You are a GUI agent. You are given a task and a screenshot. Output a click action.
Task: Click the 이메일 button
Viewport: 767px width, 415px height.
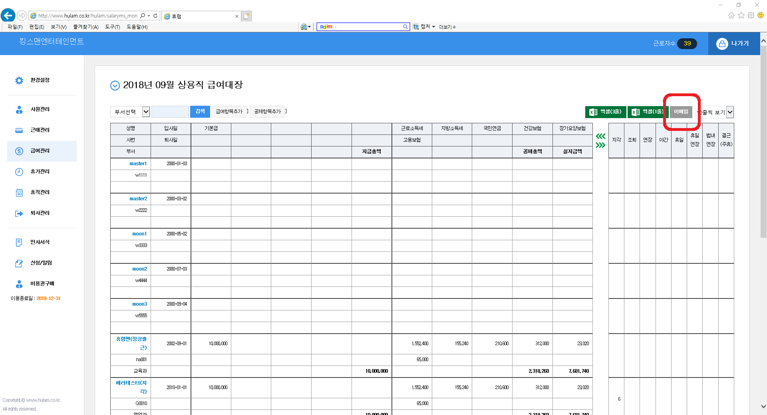(681, 112)
